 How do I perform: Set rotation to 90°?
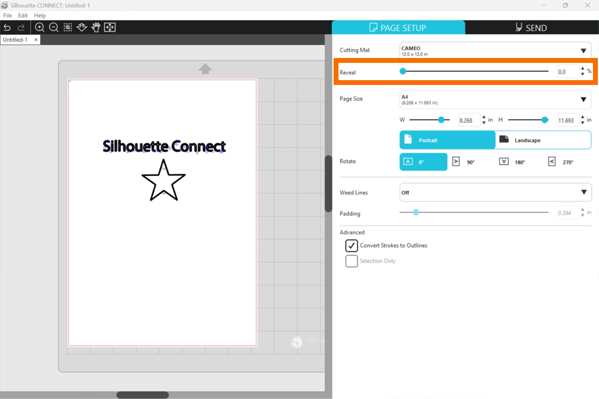coord(462,162)
